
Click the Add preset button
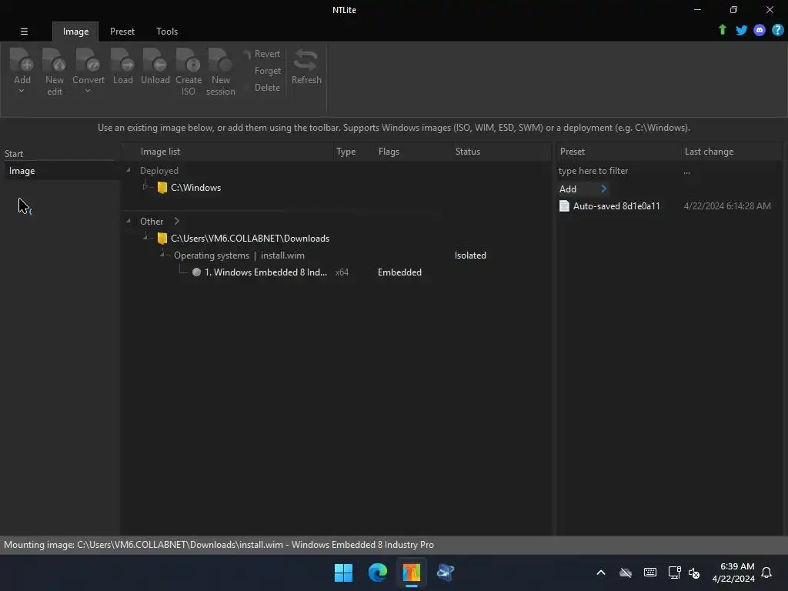tap(568, 189)
